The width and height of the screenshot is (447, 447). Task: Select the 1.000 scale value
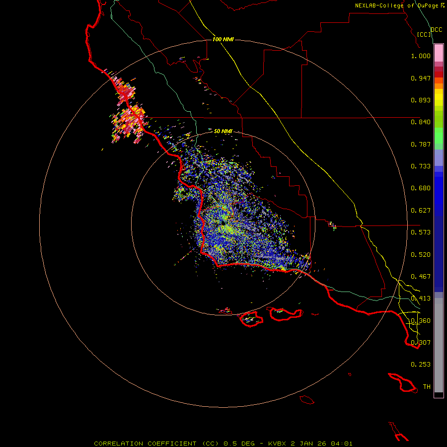421,56
